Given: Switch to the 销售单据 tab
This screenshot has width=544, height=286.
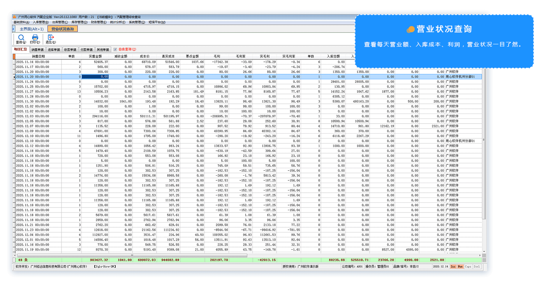Looking at the screenshot, I should (x=37, y=50).
